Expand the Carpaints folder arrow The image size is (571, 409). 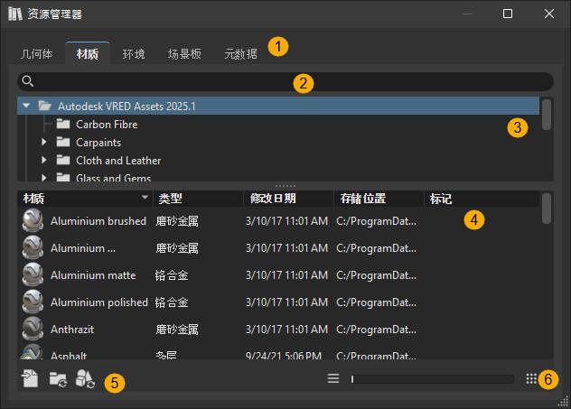(x=44, y=142)
